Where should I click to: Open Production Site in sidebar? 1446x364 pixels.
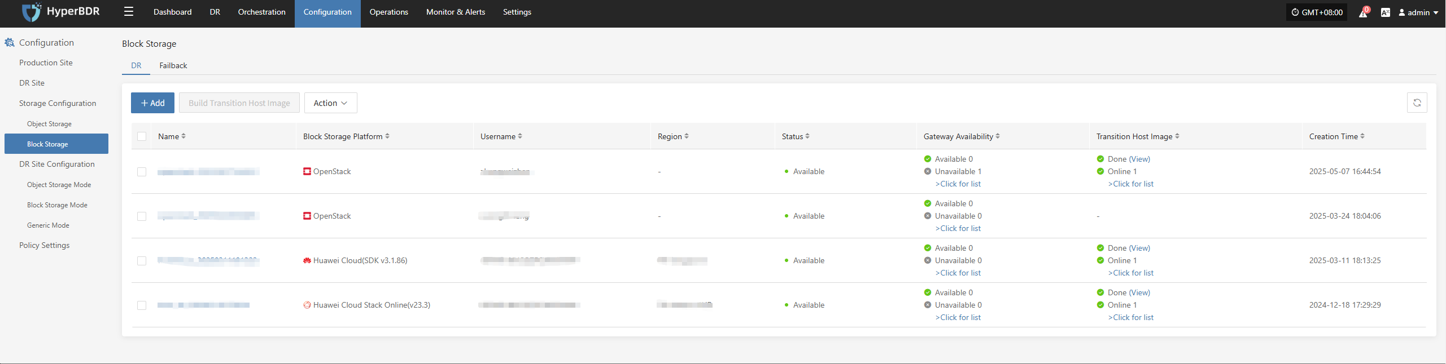[46, 63]
